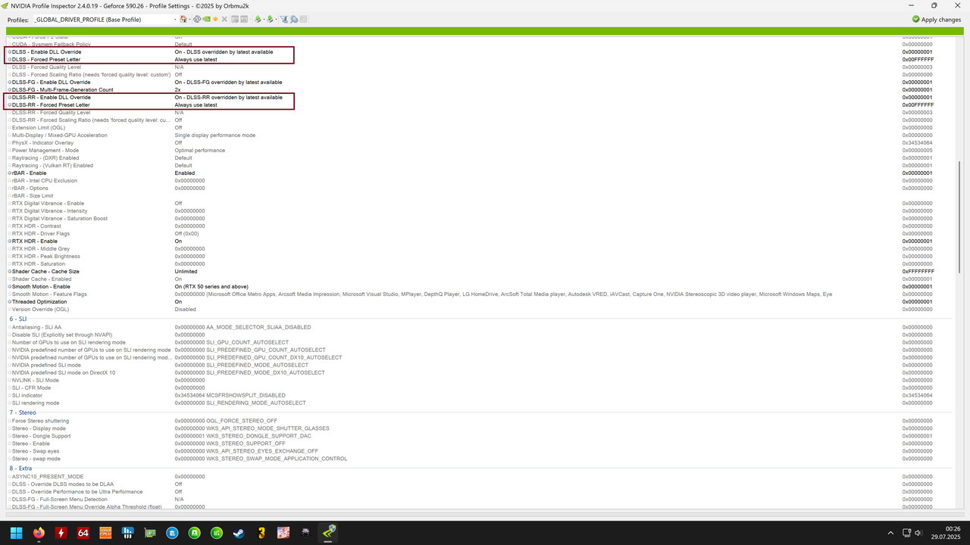Click the gear icon beside Shader Cache - Cache Size
970x545 pixels.
[x=10, y=272]
